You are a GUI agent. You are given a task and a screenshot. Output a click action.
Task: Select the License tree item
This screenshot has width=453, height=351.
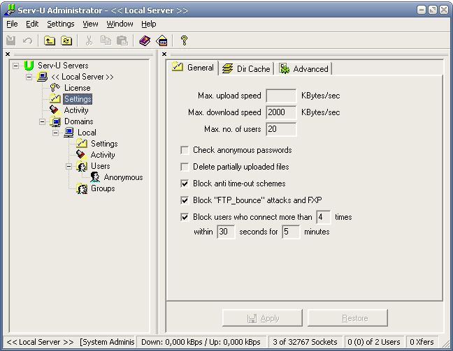[77, 88]
